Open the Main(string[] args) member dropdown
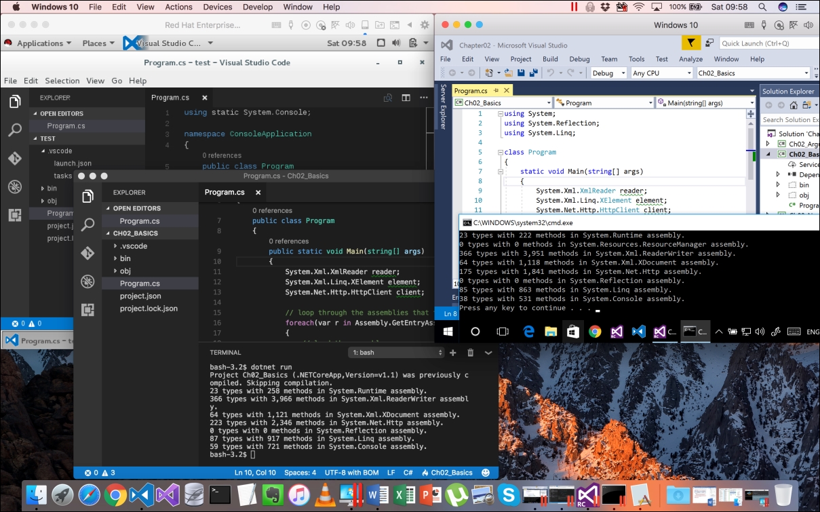 pos(705,103)
